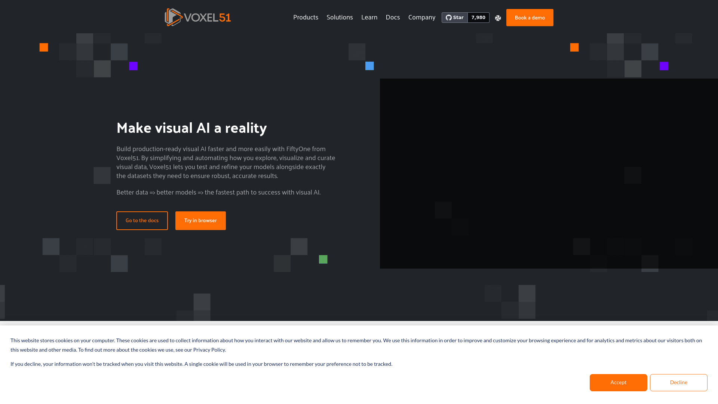Accept the cookie tracking
Viewport: 718px width, 404px height.
618,382
